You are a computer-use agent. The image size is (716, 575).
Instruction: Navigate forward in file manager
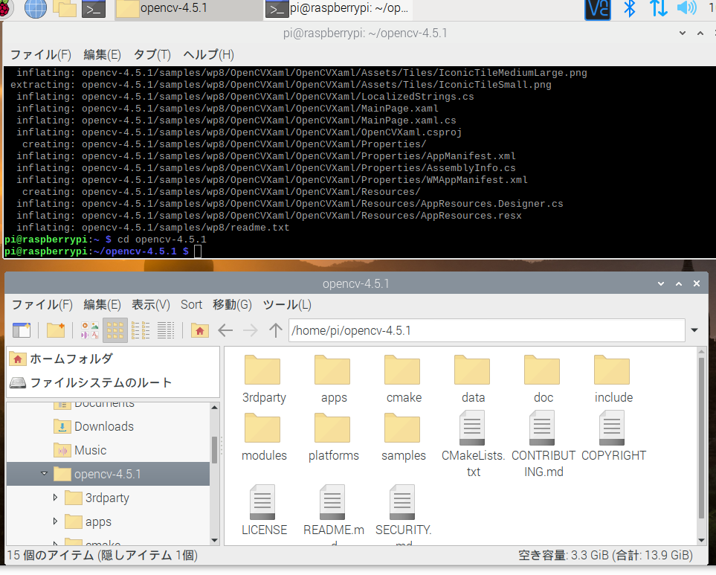(251, 330)
